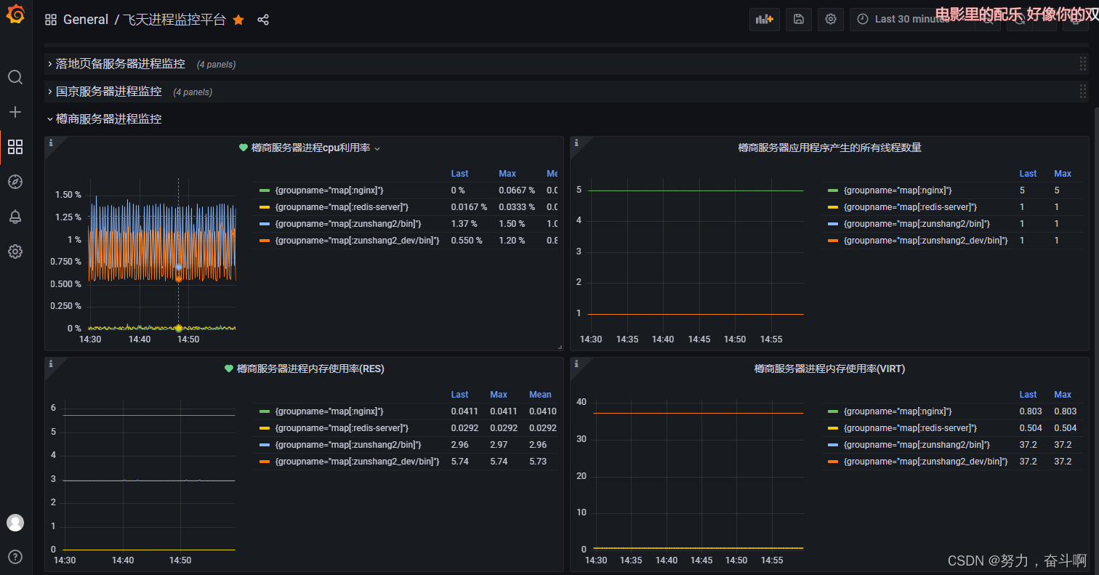The image size is (1099, 575).
Task: Open the dashboard settings gear icon
Action: pos(831,19)
